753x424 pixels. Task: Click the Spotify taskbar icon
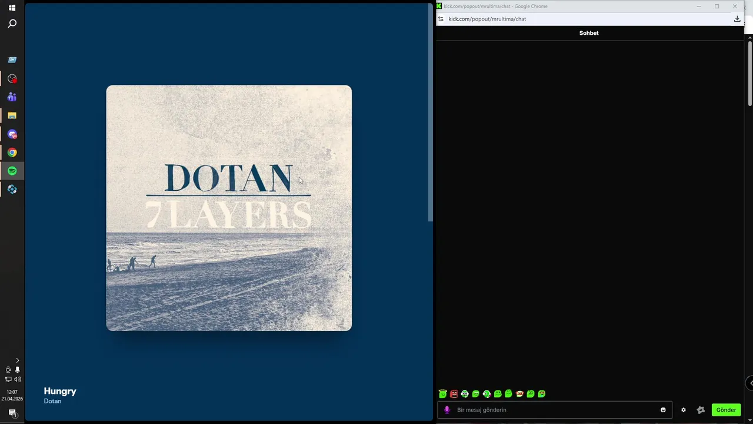click(12, 171)
